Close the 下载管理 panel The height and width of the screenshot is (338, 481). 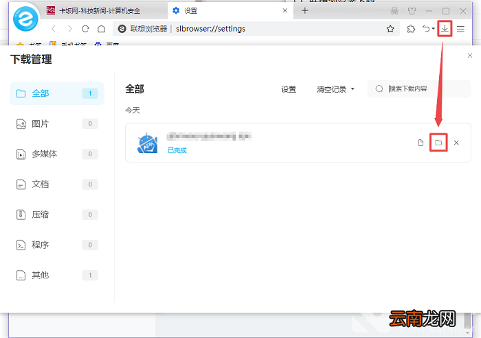click(x=469, y=56)
